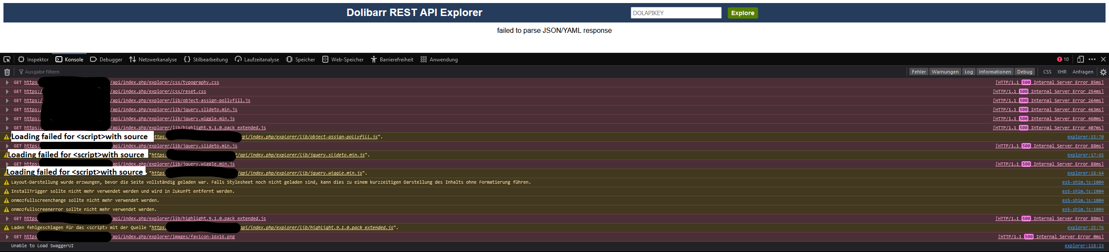Focus the DOLAPIKEY input field
This screenshot has height=252, width=1109.
pos(676,13)
